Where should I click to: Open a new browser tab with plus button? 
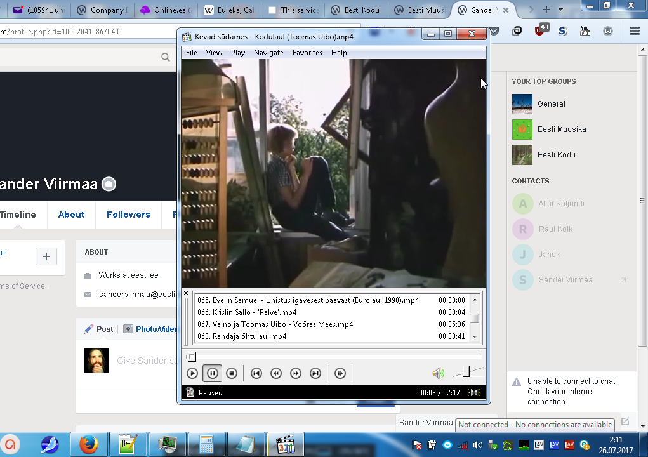[x=546, y=10]
